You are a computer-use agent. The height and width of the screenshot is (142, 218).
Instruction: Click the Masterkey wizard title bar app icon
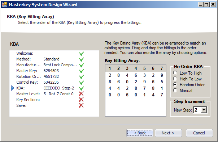[4, 4]
